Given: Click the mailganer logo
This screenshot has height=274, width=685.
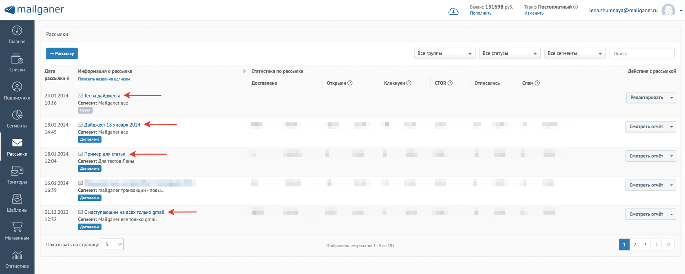Looking at the screenshot, I should pos(34,9).
